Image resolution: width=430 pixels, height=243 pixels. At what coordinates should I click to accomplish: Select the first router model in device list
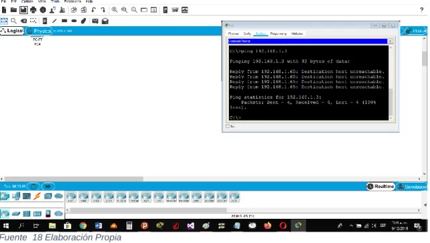coord(71,197)
